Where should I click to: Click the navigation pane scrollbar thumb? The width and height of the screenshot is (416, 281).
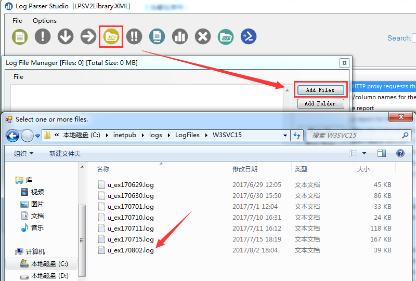pos(82,240)
